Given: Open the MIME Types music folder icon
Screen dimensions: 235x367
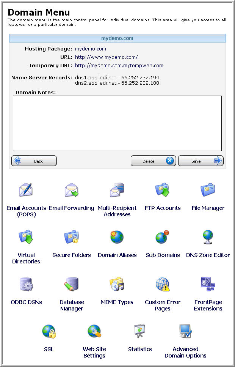Looking at the screenshot, I should [x=117, y=284].
